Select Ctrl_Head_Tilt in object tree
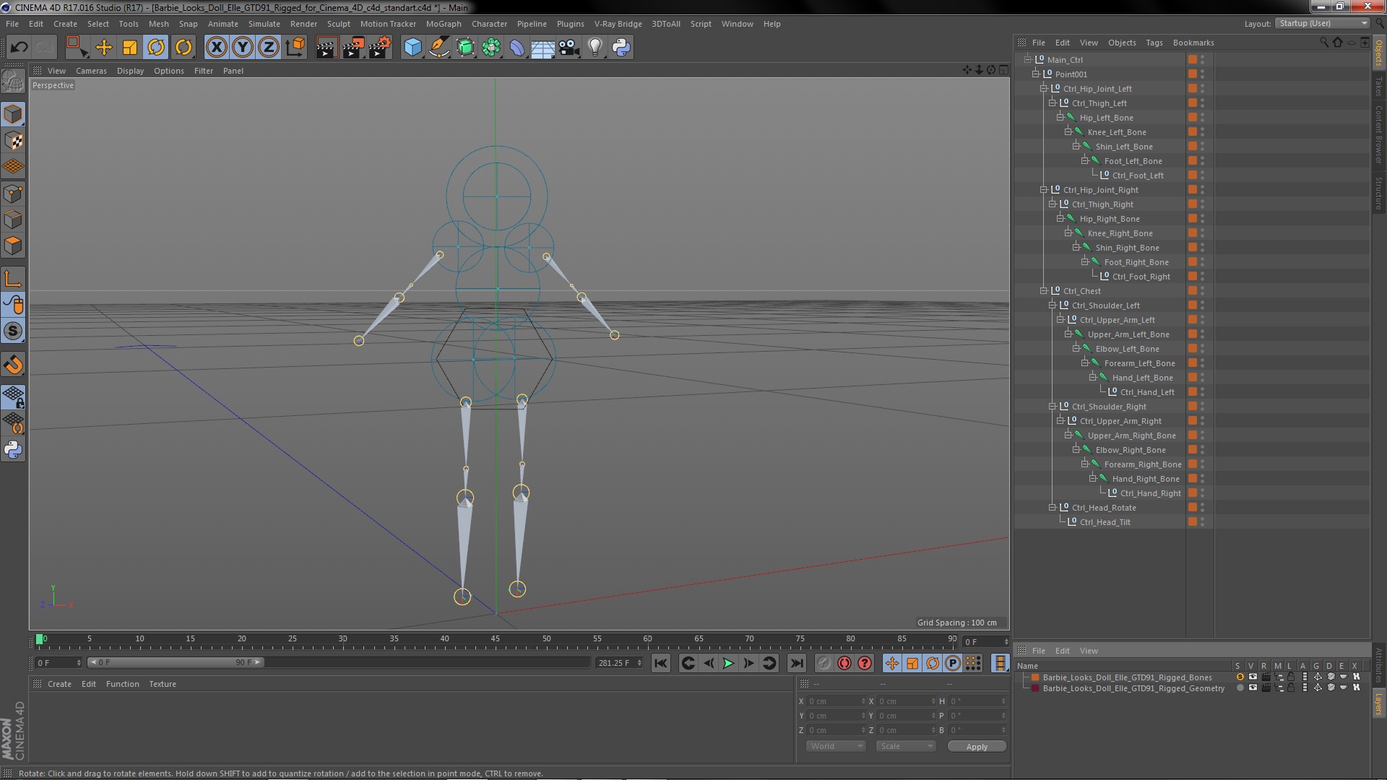The height and width of the screenshot is (780, 1387). [x=1105, y=522]
